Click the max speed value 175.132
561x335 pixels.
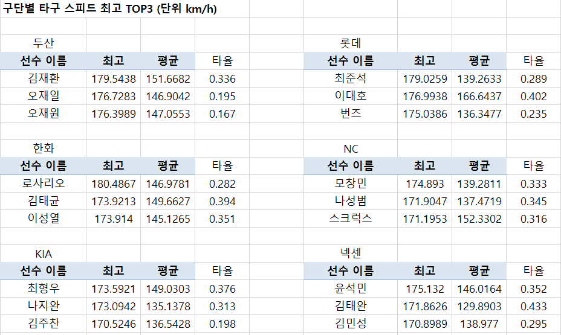tap(425, 289)
